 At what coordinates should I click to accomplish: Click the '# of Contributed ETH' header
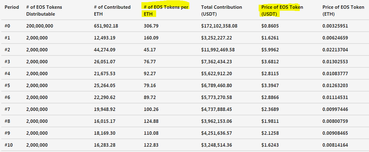pos(112,10)
